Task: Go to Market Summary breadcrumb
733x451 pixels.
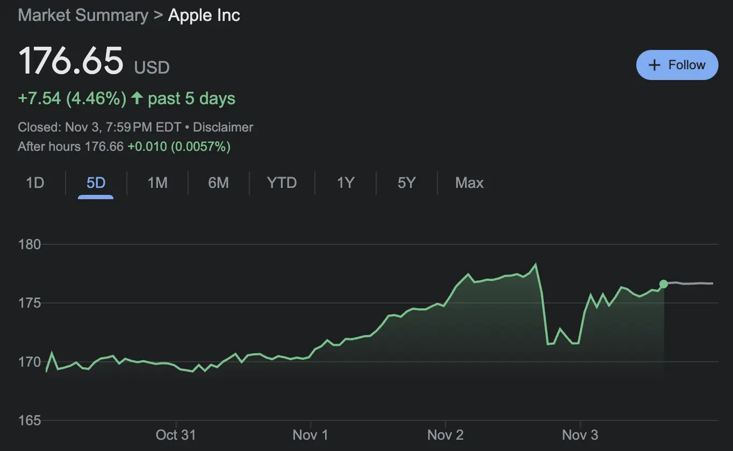Action: 83,15
